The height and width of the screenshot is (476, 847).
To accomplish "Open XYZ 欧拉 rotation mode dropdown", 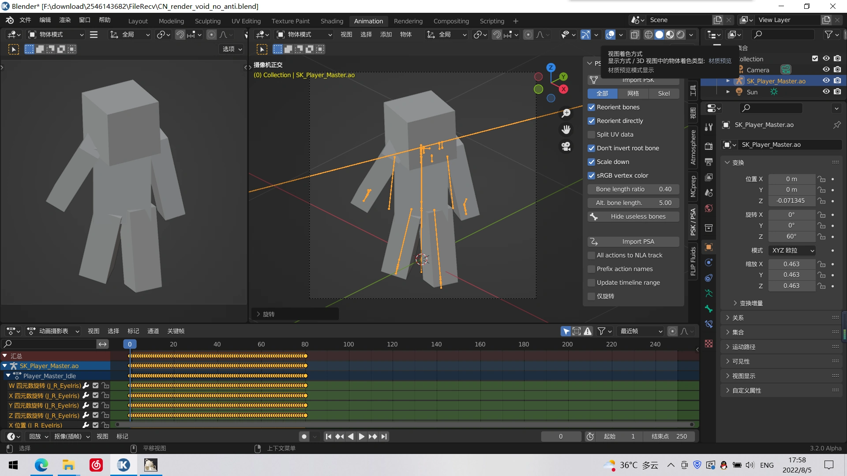I will tap(792, 250).
